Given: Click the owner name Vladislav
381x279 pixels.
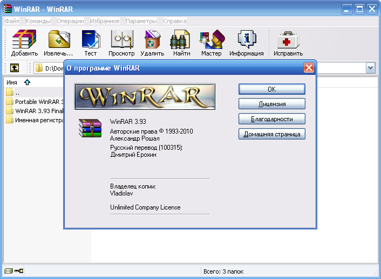Looking at the screenshot, I should [x=121, y=193].
